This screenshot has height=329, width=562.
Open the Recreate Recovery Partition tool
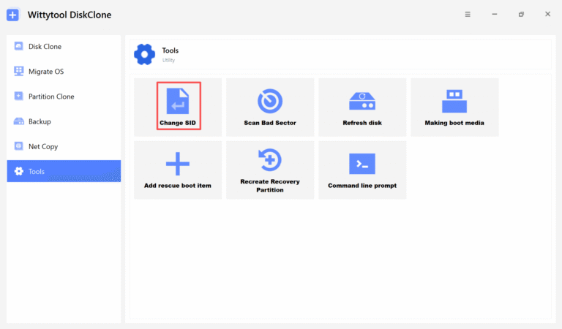pos(269,170)
